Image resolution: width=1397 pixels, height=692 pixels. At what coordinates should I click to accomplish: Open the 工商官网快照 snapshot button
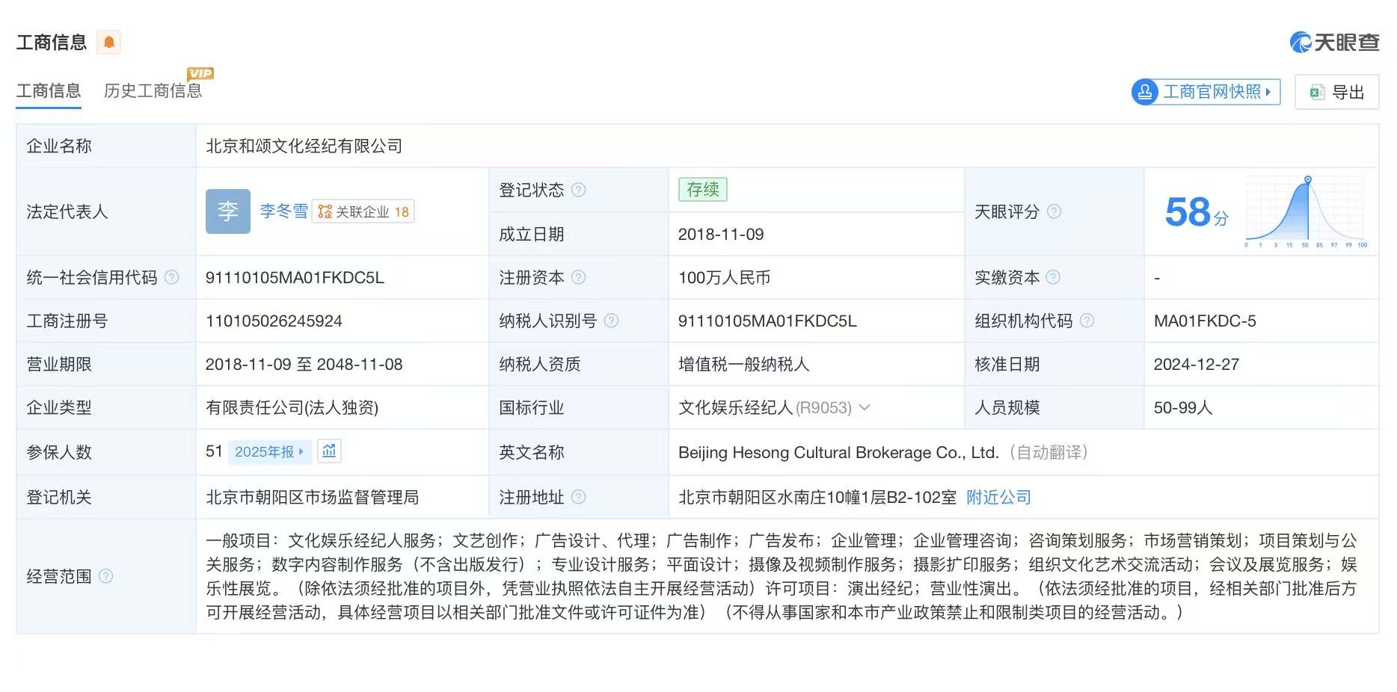[1206, 92]
